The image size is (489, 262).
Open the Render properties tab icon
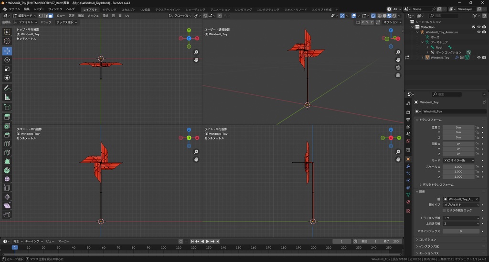(x=408, y=112)
